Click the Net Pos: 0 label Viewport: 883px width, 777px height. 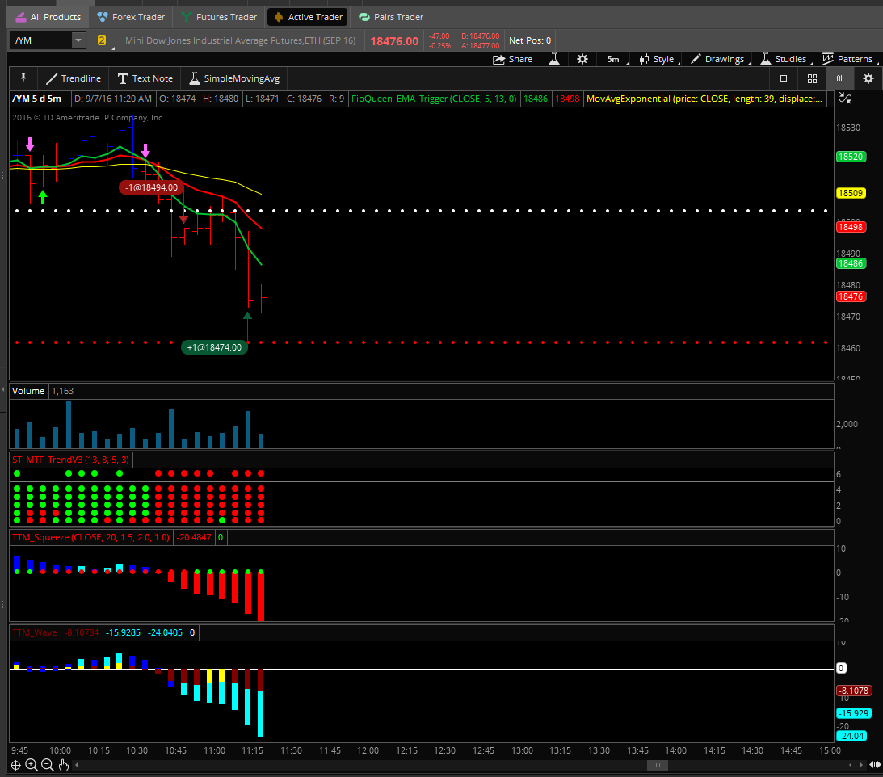(x=529, y=40)
